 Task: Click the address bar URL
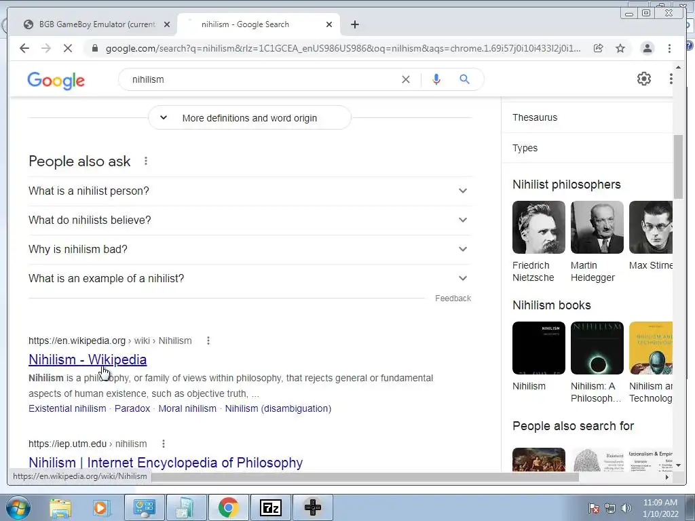pos(343,48)
